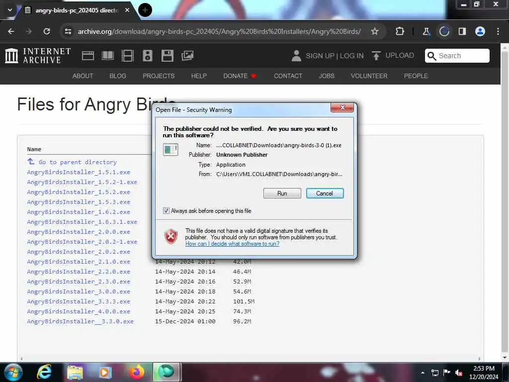Open the PEOPLE menu item
The image size is (509, 382).
416,76
